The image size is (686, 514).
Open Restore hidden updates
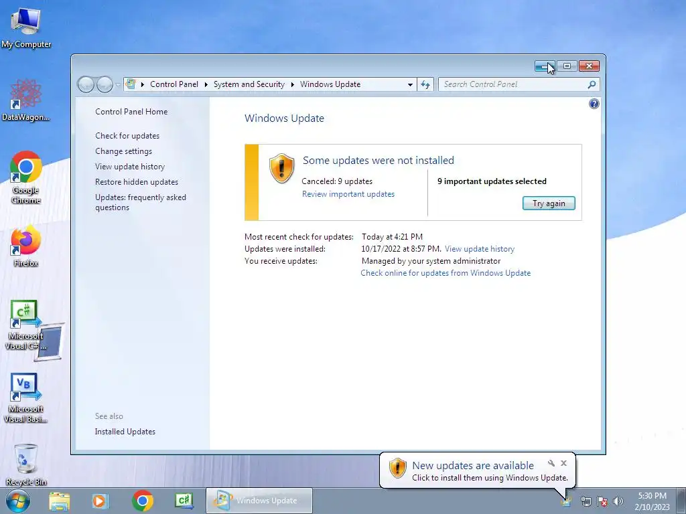[x=137, y=182]
